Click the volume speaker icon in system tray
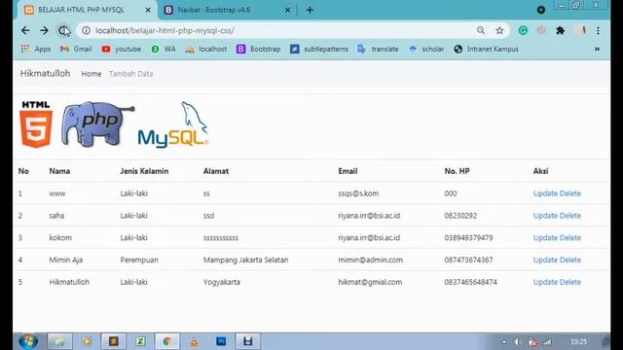 pos(518,341)
